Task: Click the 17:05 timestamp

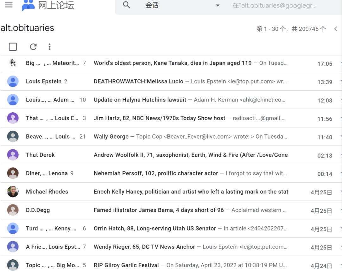Action: pyautogui.click(x=325, y=64)
